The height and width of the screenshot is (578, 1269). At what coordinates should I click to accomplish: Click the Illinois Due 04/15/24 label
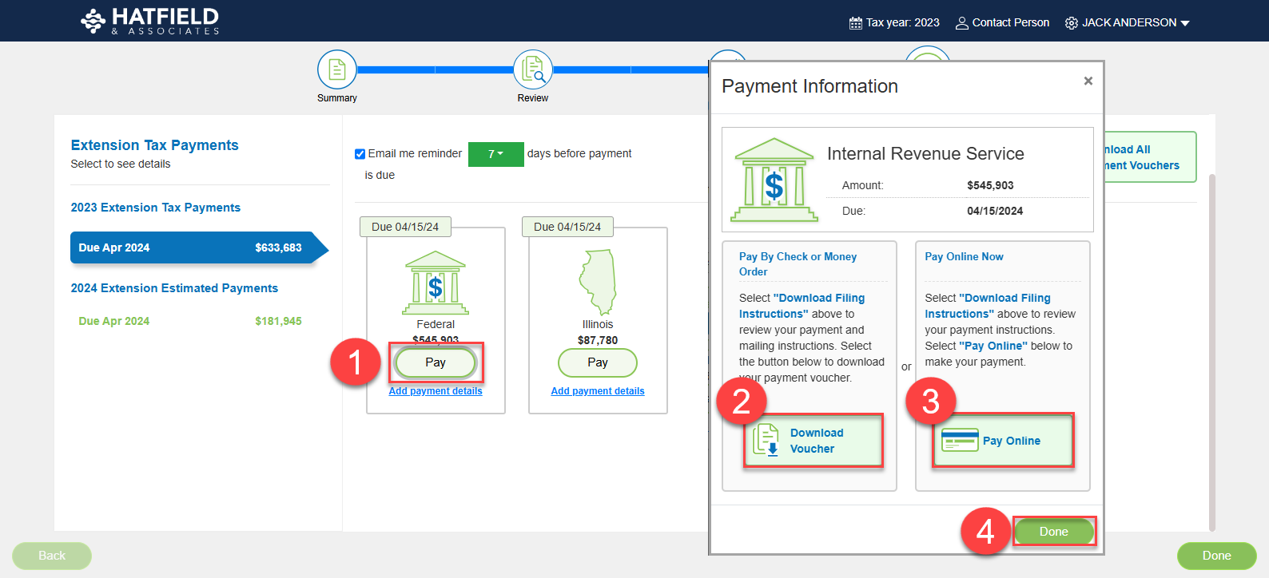tap(567, 227)
